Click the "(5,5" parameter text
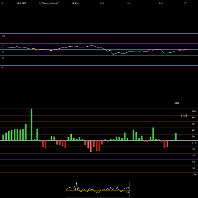Viewport: 198px width, 198px height. point(102,3)
